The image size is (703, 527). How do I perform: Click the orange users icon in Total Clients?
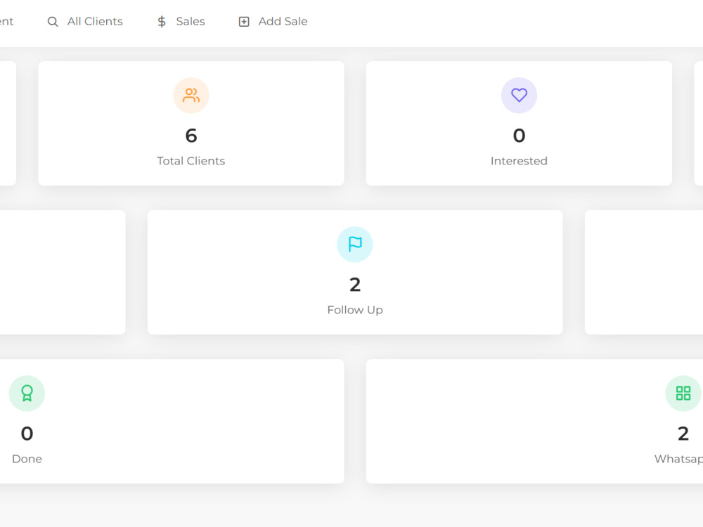coord(191,96)
